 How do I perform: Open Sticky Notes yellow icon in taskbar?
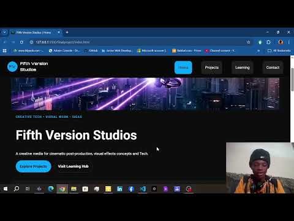click(108, 188)
